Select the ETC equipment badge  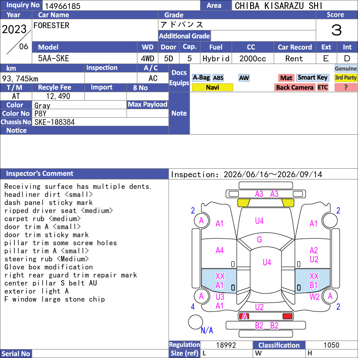coord(323,87)
